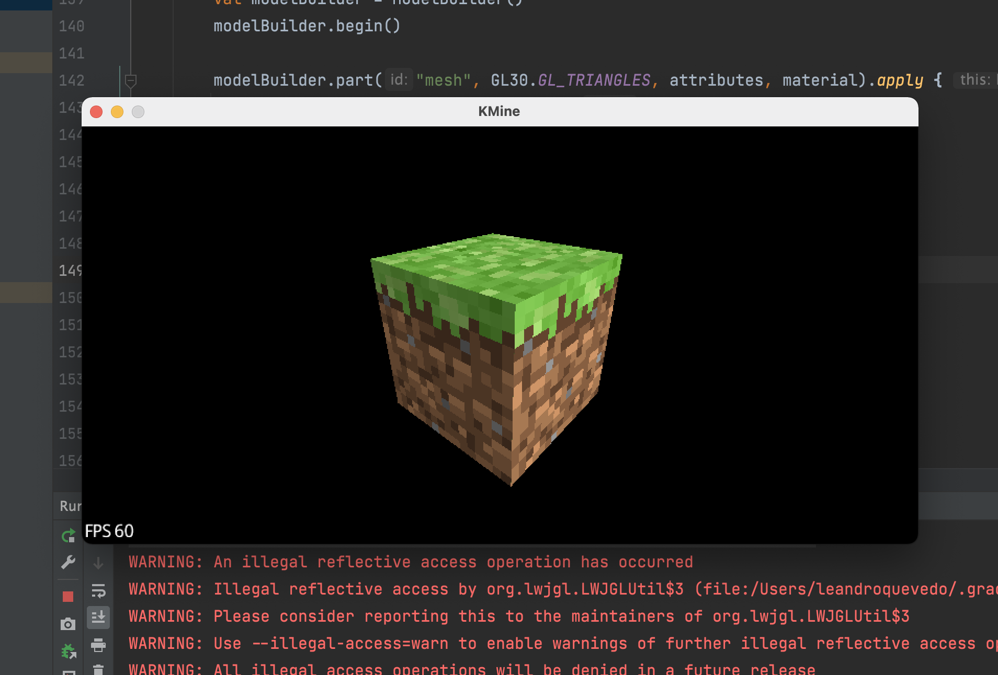This screenshot has width=998, height=675.
Task: Collapse the code fold marker at line 142
Action: [x=131, y=81]
